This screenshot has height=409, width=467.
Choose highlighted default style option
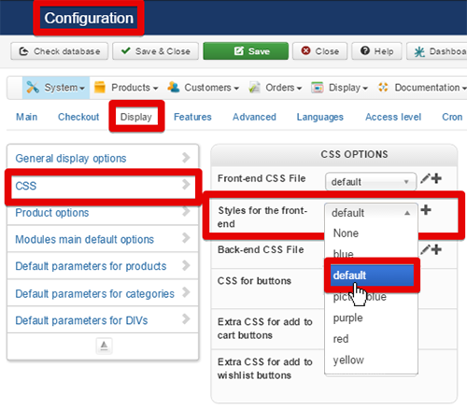[372, 275]
